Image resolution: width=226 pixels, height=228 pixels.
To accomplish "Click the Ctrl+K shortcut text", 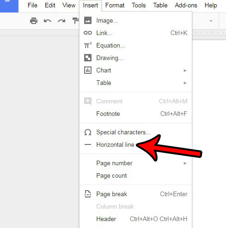I will click(x=179, y=33).
